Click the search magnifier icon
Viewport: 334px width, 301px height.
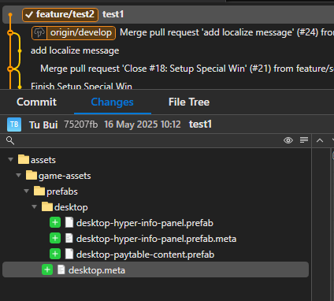click(10, 140)
